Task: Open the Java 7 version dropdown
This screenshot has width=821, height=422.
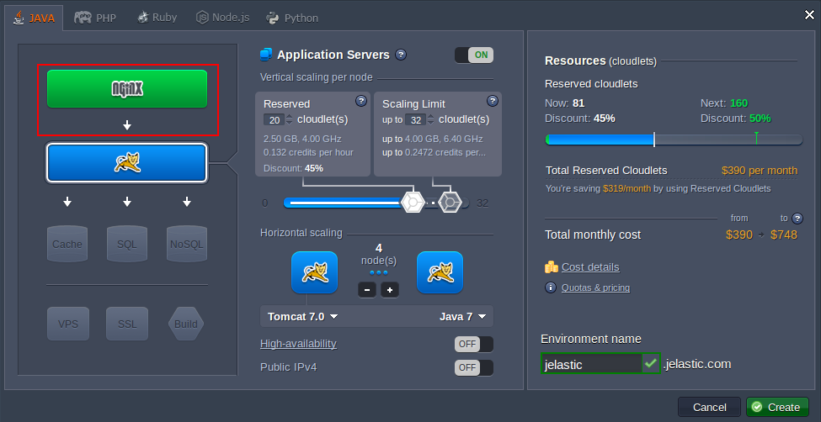Action: [463, 316]
